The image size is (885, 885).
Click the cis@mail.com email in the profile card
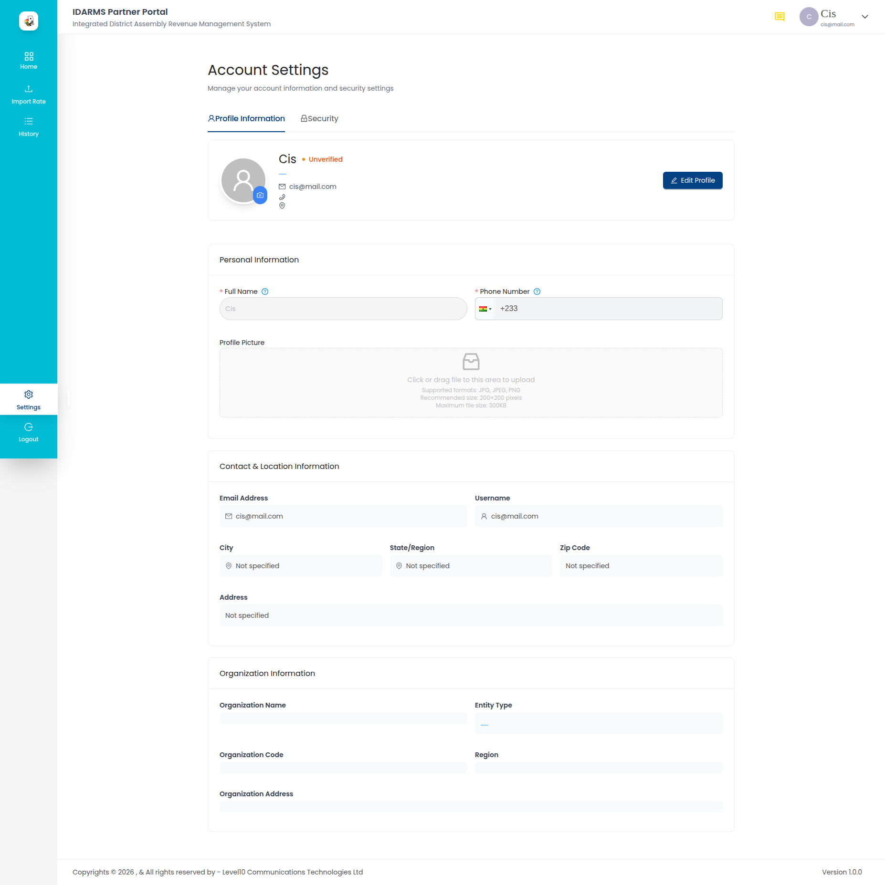tap(313, 187)
